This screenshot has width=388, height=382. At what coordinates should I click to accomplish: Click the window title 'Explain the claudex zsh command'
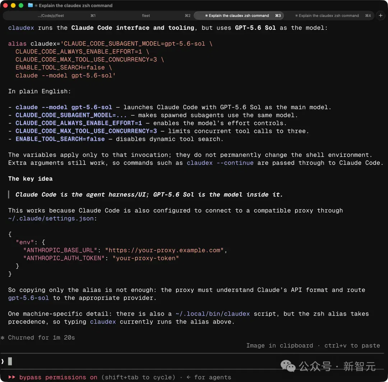coord(75,5)
